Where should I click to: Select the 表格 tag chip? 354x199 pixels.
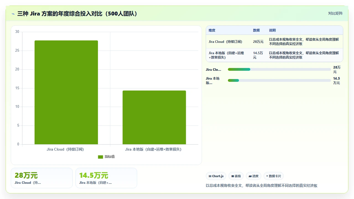236,176
